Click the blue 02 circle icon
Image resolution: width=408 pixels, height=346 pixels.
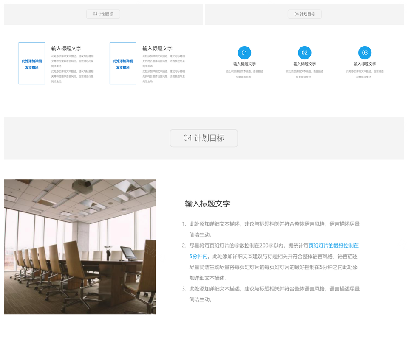click(304, 53)
